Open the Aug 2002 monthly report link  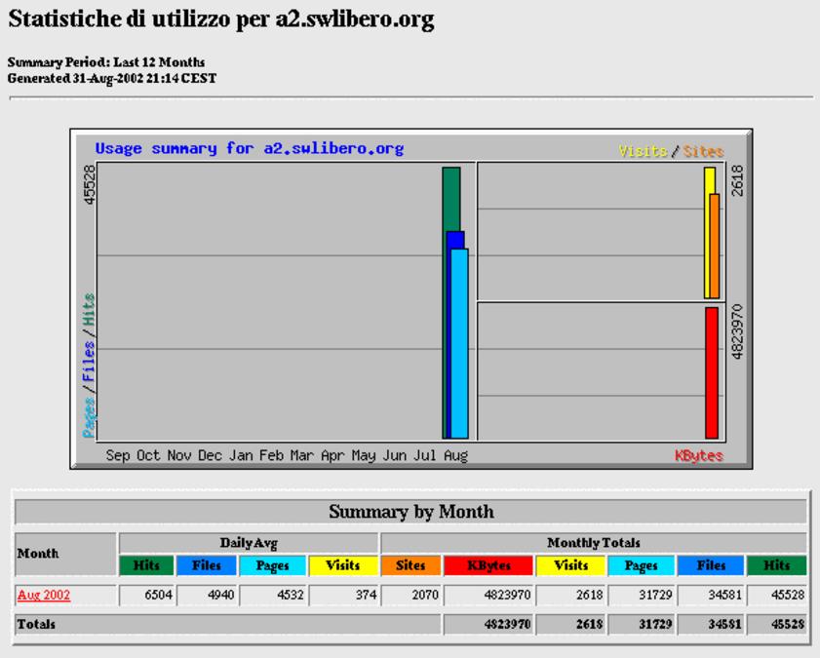pos(43,595)
